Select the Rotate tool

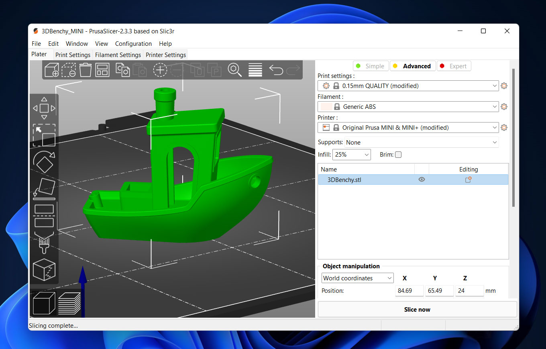coord(44,161)
